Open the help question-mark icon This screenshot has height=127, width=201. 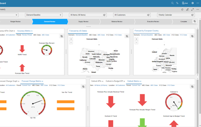click(x=177, y=3)
